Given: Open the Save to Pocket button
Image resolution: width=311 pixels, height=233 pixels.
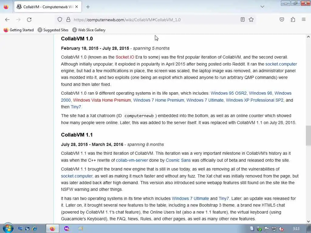Looking at the screenshot, I should click(282, 19).
